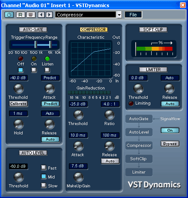Load previous preset with left arrow
The height and width of the screenshot is (198, 188).
41,15
